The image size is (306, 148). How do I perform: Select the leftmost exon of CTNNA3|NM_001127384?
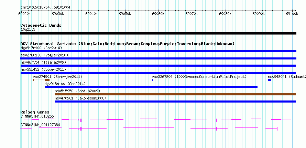pos(81,129)
